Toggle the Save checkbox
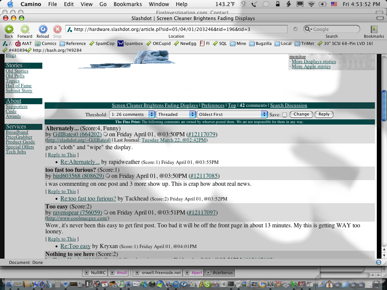 tap(285, 115)
